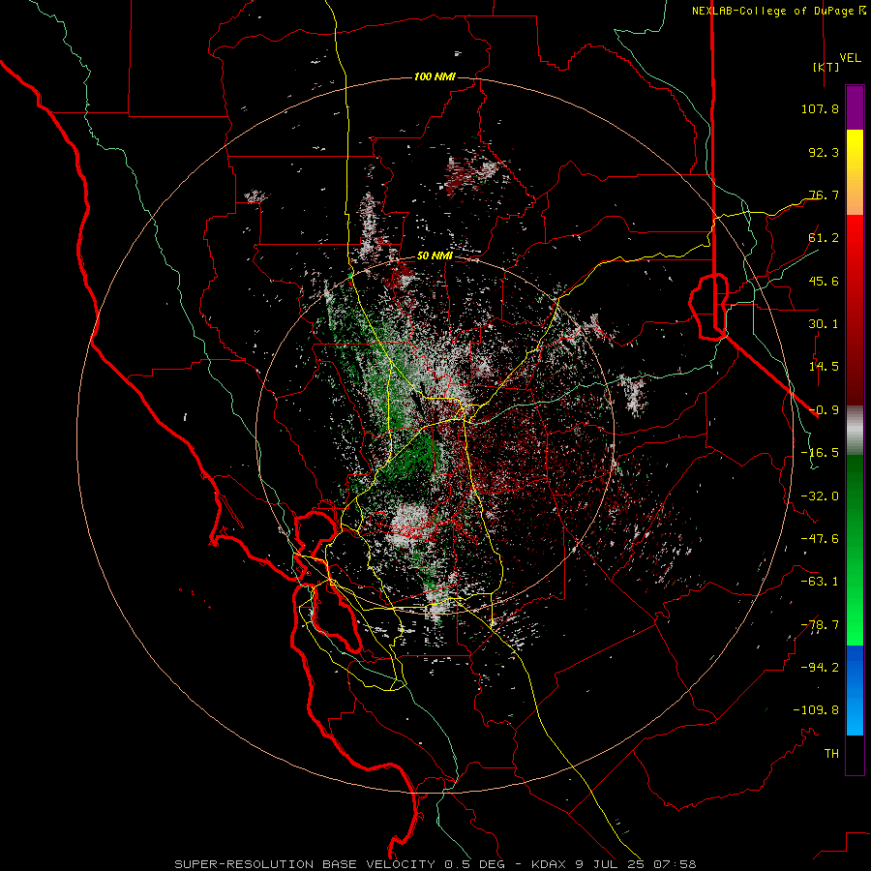Click the -63.1 velocity scale value
The width and height of the screenshot is (871, 871).
pyautogui.click(x=820, y=582)
